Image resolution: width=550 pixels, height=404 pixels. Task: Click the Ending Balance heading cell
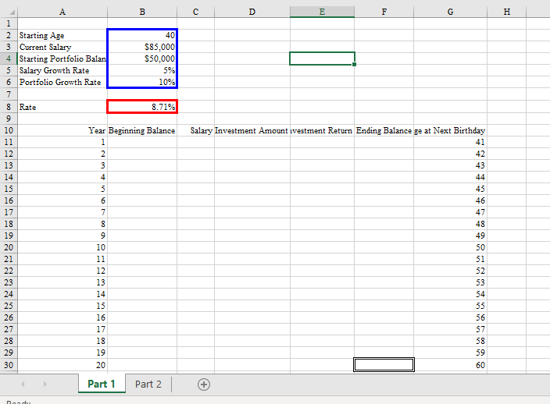(x=384, y=130)
